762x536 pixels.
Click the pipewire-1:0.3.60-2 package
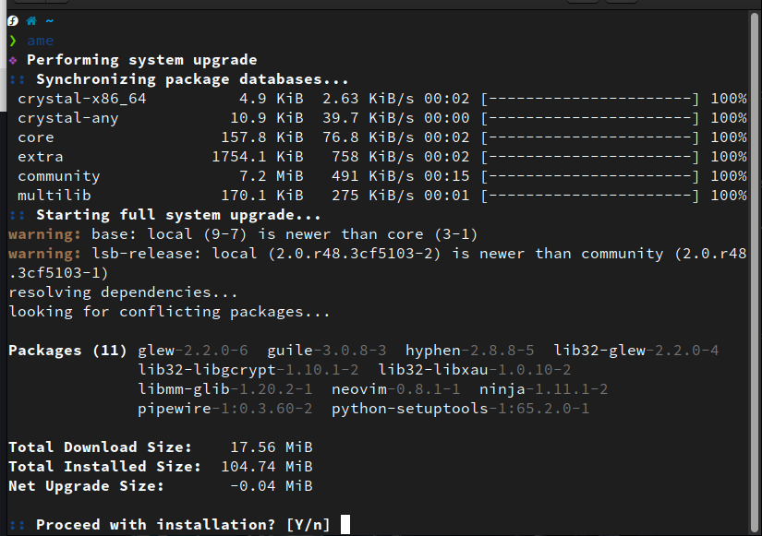[225, 409]
